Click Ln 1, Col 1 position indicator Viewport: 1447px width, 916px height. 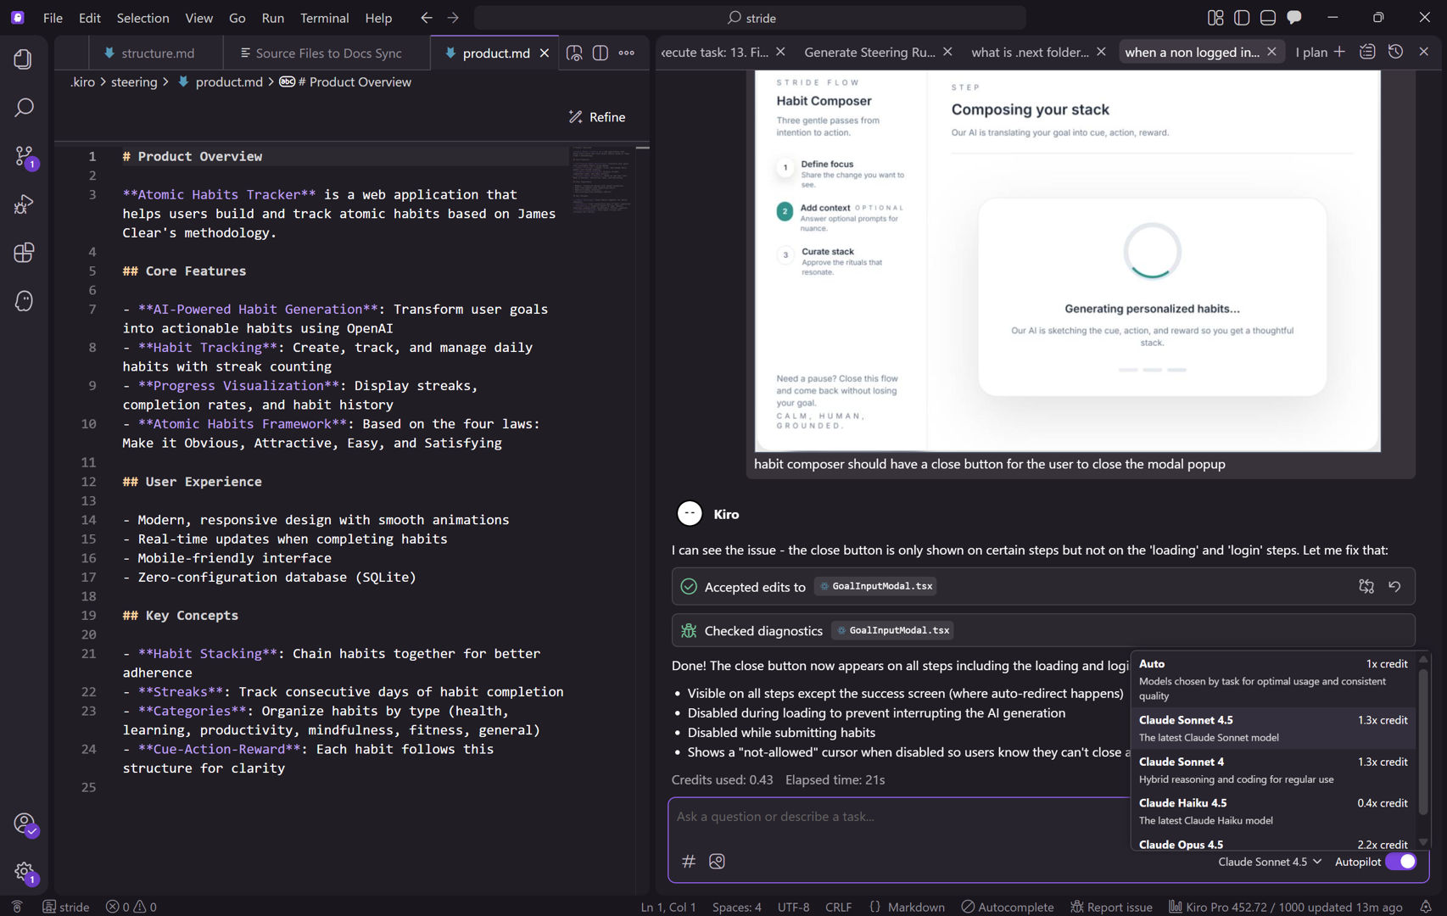[x=668, y=907]
